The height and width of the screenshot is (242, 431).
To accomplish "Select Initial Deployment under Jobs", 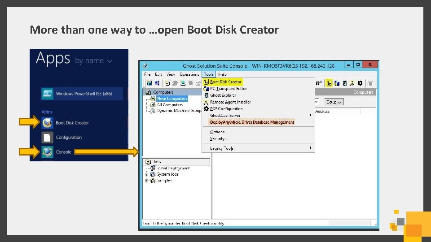I will 173,168.
